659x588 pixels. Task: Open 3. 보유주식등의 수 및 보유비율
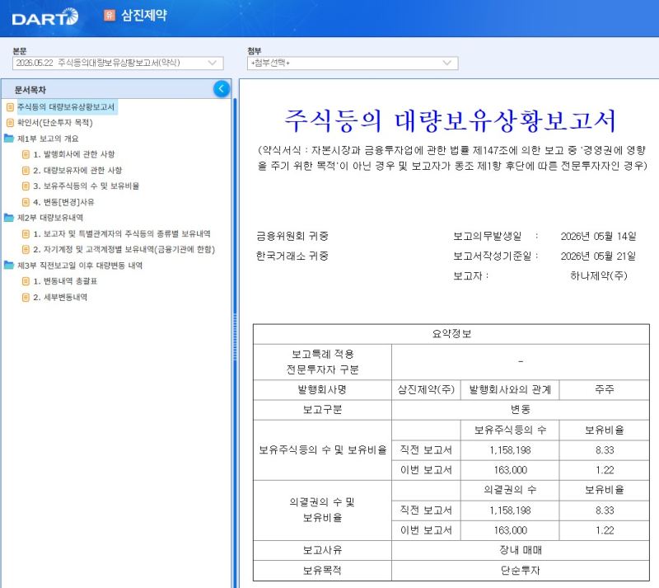pos(86,186)
